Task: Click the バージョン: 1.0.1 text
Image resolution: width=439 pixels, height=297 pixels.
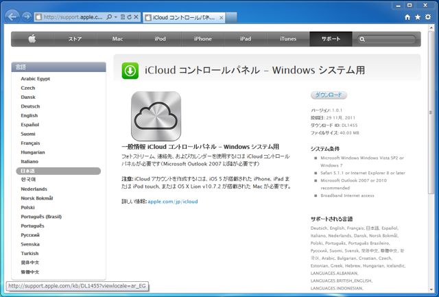Action: pyautogui.click(x=327, y=110)
